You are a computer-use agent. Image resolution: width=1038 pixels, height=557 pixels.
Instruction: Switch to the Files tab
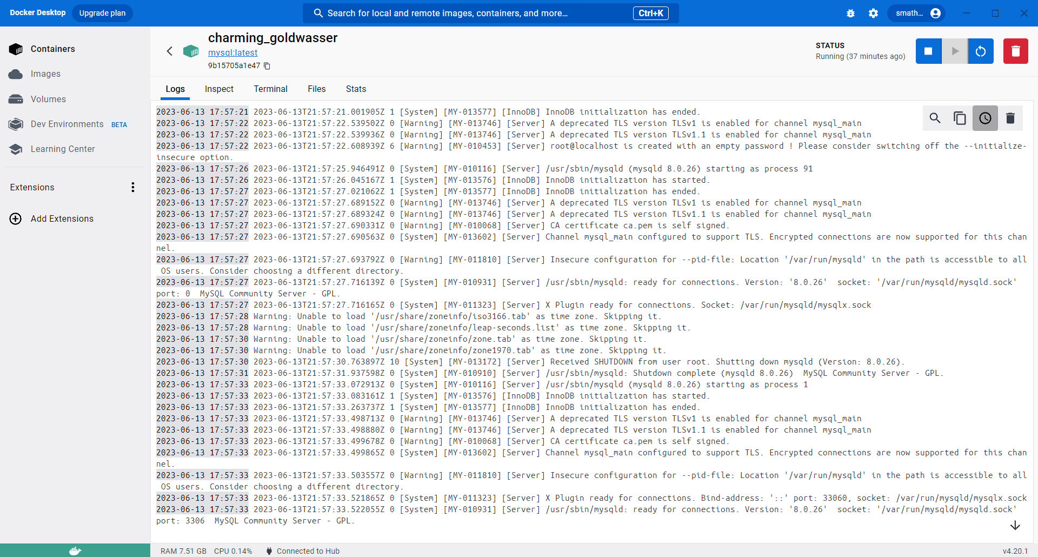pos(317,89)
